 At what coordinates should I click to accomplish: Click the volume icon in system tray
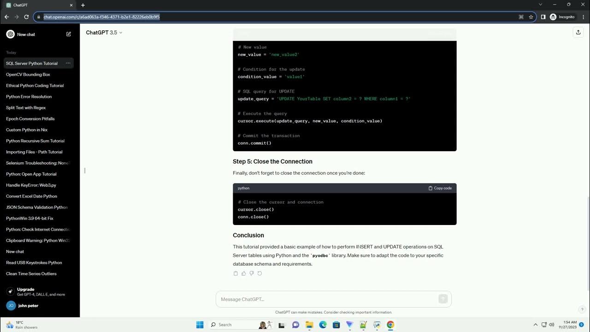552,325
